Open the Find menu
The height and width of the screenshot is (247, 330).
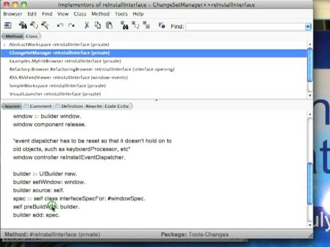click(x=47, y=14)
